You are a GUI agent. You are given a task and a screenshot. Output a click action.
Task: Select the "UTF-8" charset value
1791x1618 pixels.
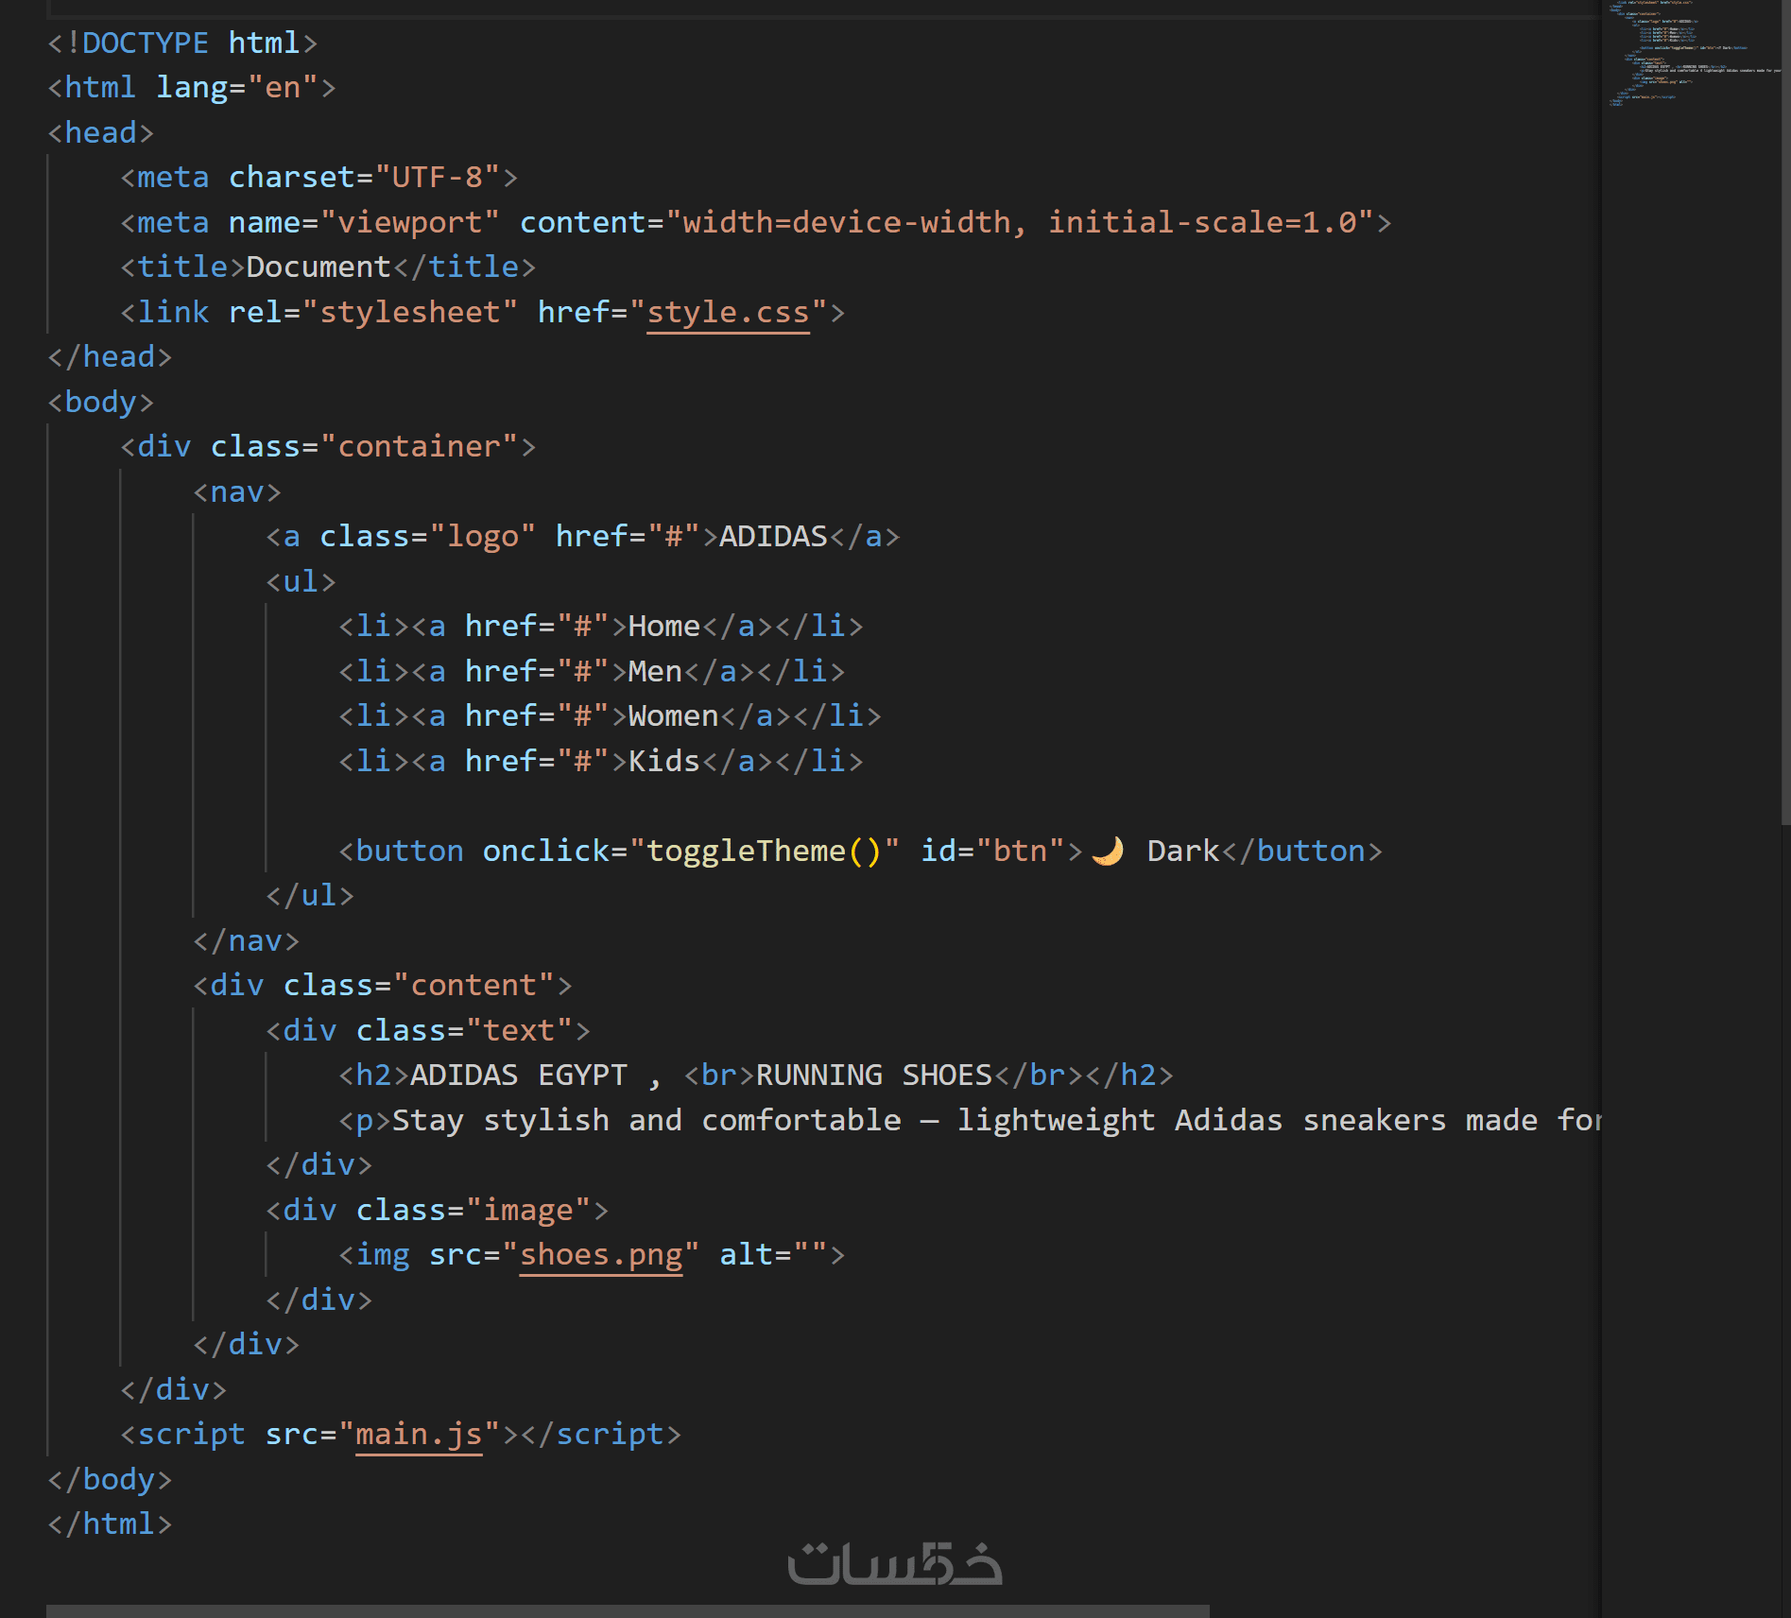pos(438,177)
